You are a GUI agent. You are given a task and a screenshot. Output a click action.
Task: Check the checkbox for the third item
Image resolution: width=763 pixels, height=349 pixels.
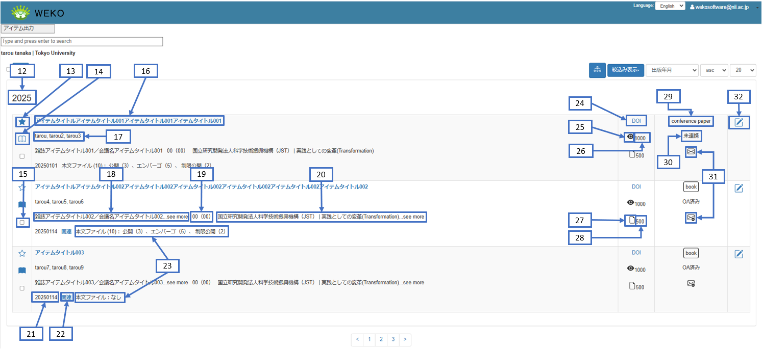click(x=22, y=288)
